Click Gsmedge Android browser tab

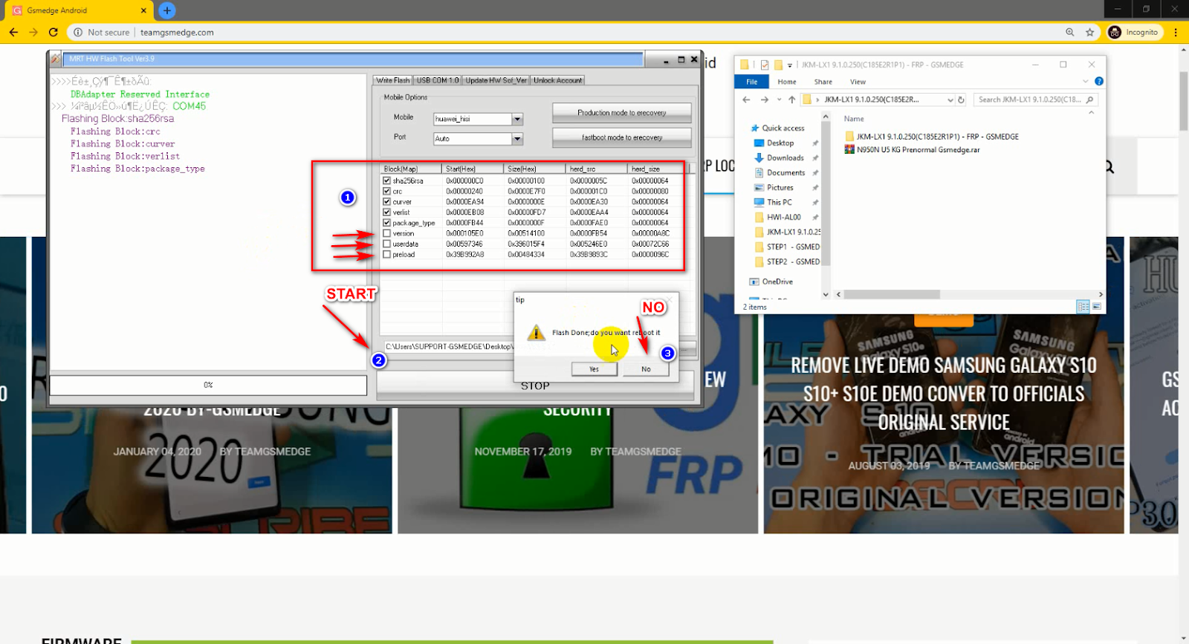tap(80, 10)
